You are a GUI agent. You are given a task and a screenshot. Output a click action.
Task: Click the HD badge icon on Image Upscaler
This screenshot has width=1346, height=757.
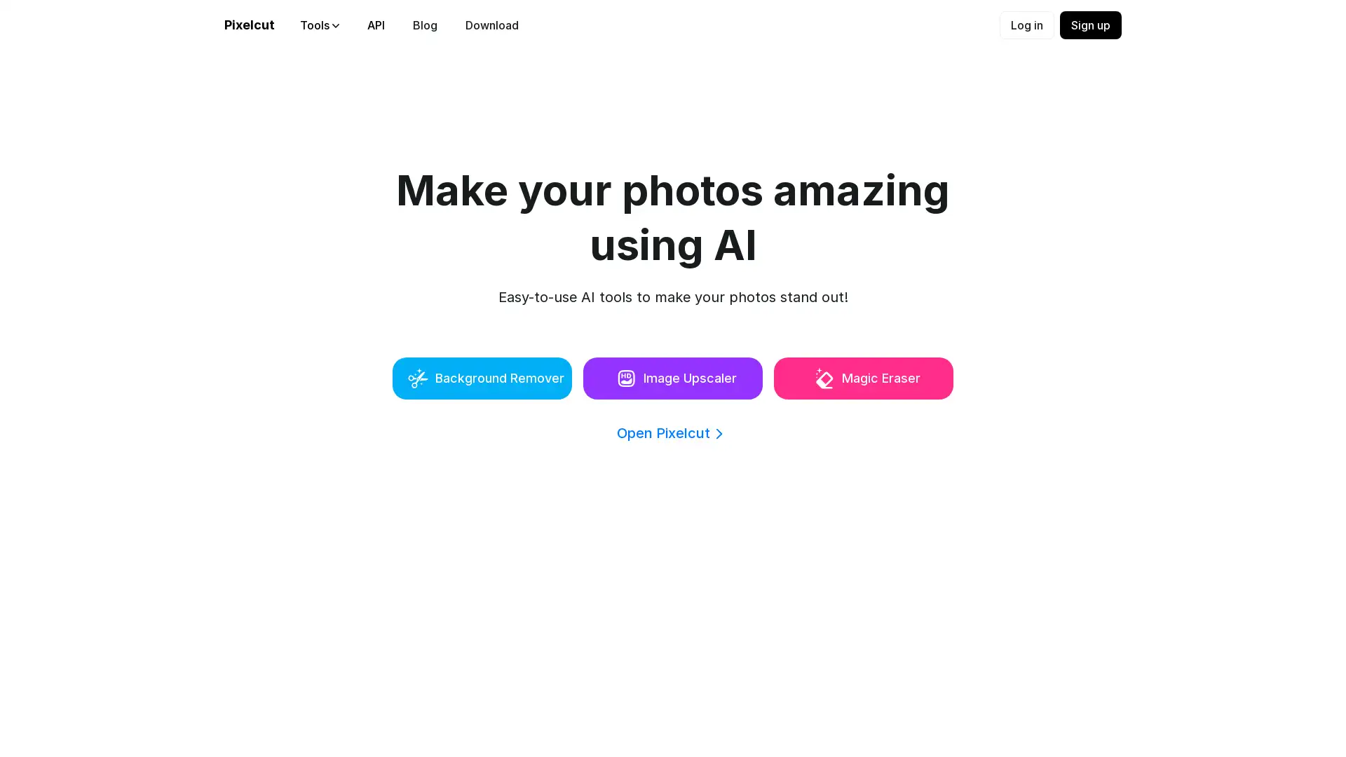(626, 378)
